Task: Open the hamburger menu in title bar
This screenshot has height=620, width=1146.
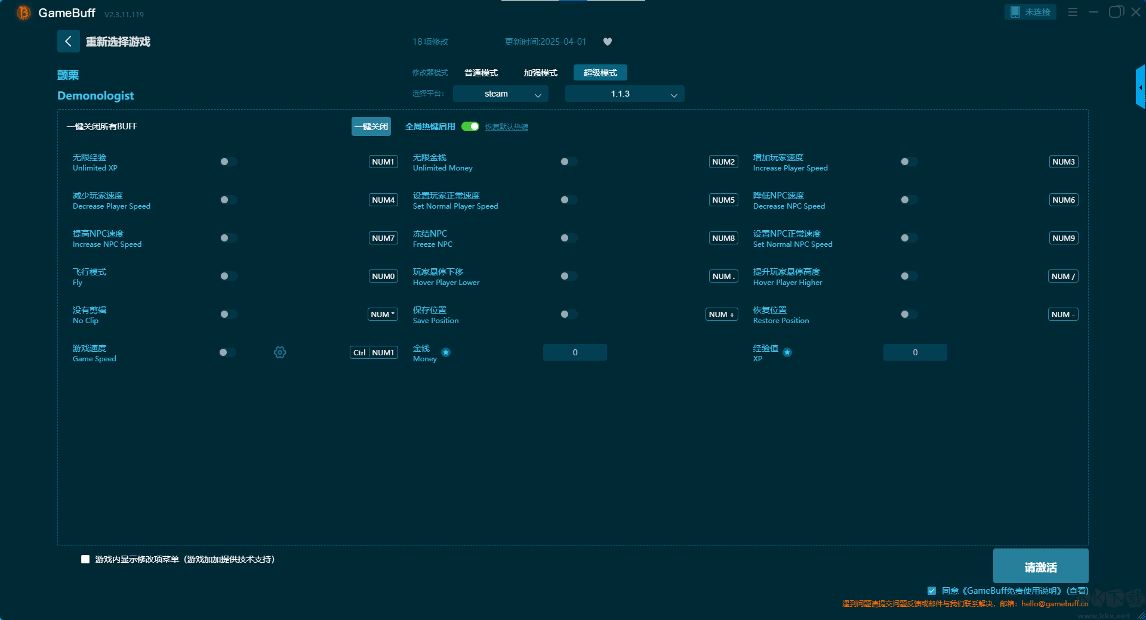Action: pyautogui.click(x=1073, y=12)
